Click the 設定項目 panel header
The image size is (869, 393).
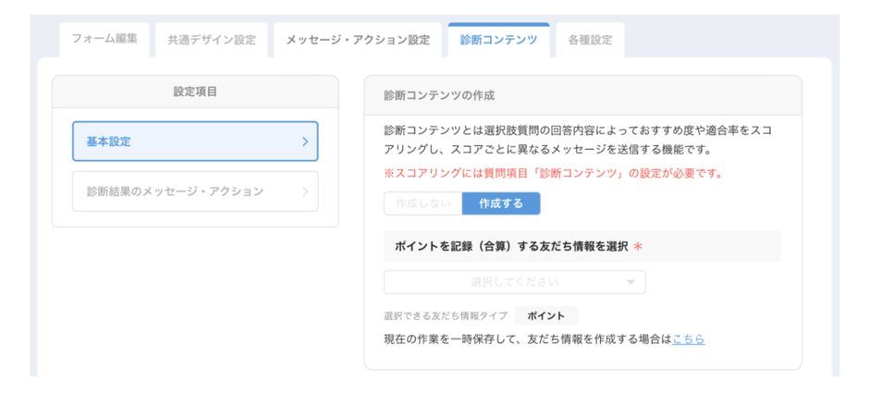coord(195,92)
